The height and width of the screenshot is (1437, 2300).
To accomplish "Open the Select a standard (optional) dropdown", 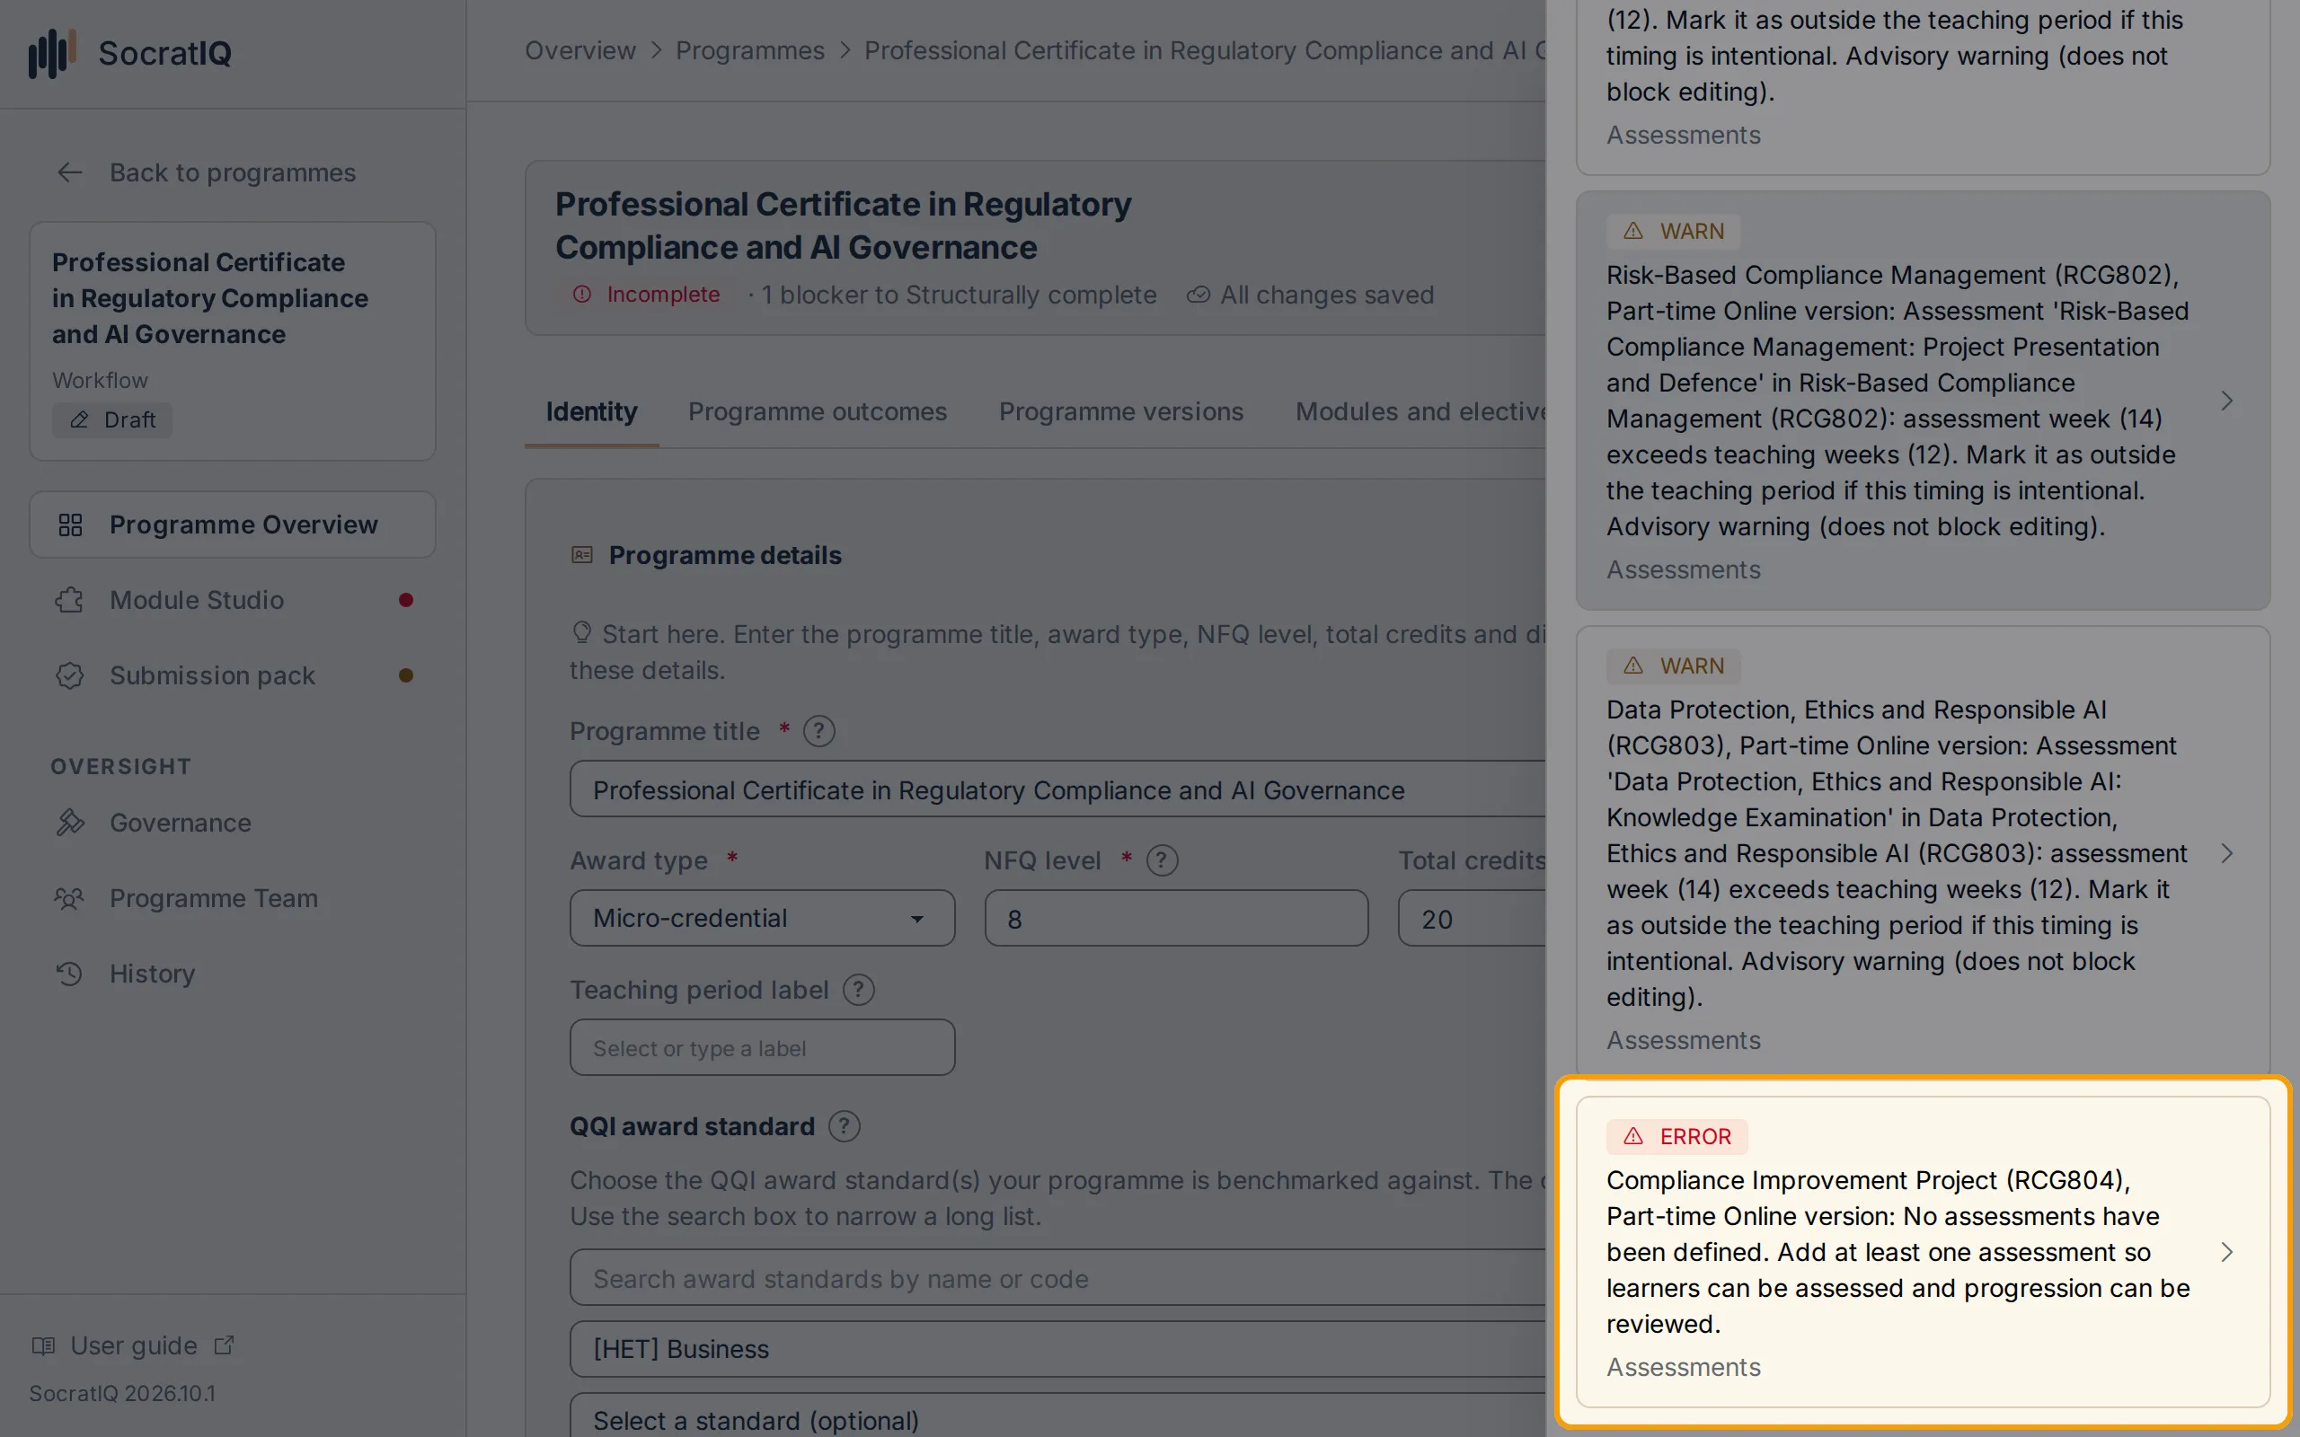I will point(1057,1416).
